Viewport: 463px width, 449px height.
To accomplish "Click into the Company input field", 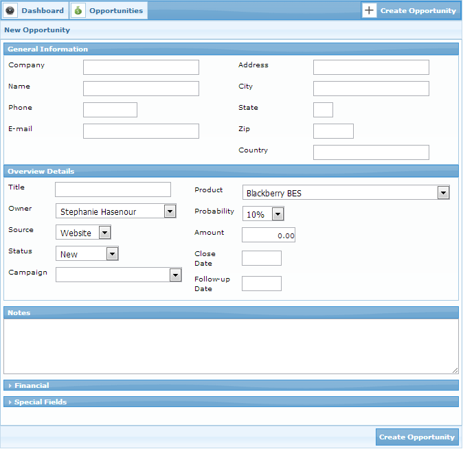I will (x=141, y=67).
